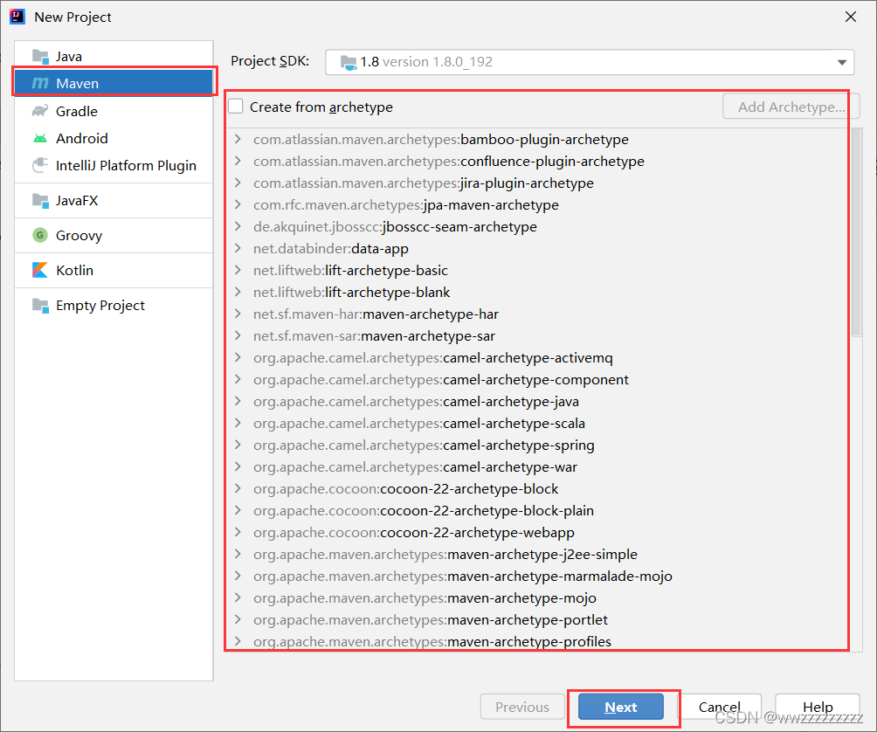Click Add Archetype button

[x=791, y=107]
